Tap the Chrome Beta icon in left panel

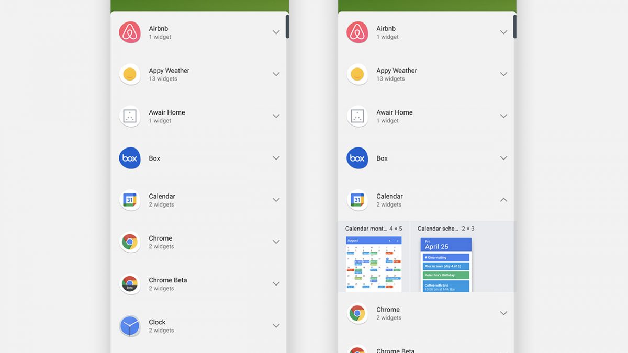coord(130,284)
